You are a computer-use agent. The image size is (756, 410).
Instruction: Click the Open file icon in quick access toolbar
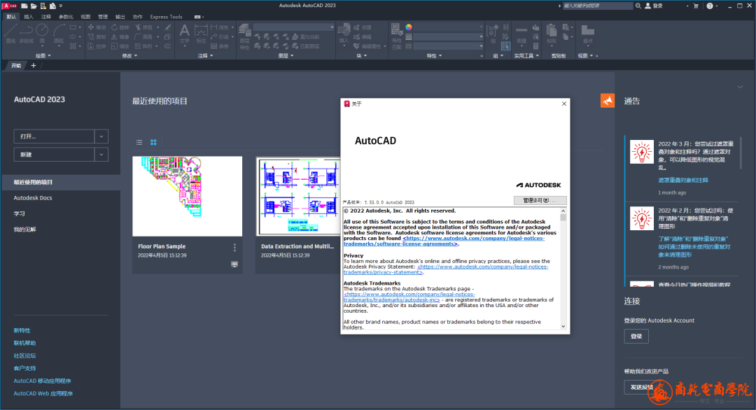(33, 6)
